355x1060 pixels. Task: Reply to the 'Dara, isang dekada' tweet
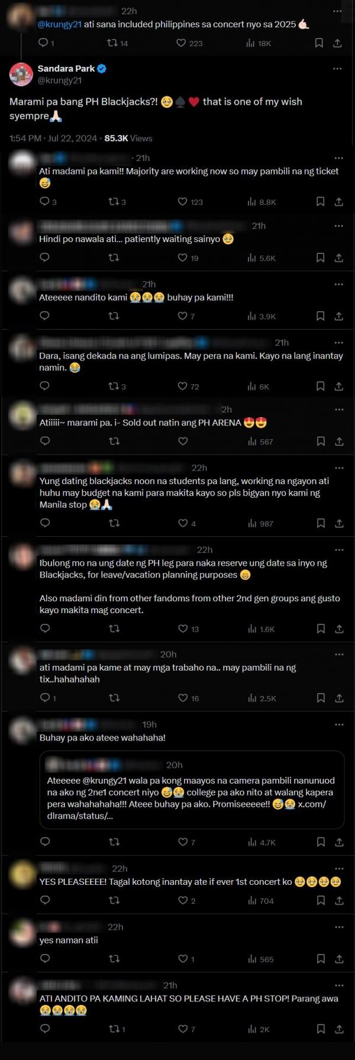pos(44,386)
